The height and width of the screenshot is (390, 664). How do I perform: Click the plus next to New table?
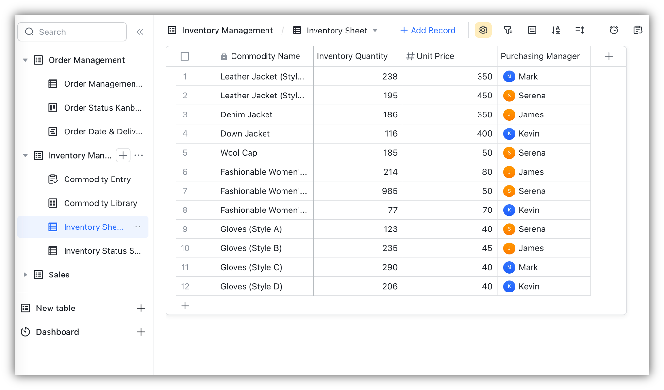click(x=141, y=308)
